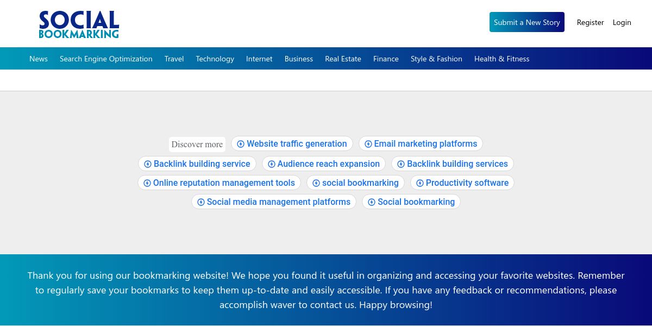
Task: Click plus icon beside Productivity software
Action: tap(419, 183)
